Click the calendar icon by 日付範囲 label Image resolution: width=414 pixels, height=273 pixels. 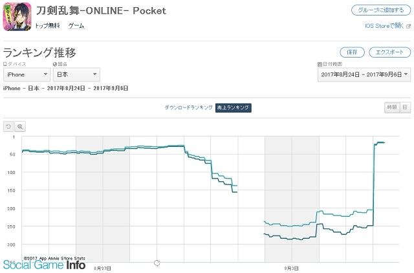(x=320, y=64)
